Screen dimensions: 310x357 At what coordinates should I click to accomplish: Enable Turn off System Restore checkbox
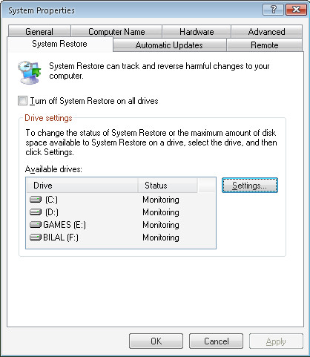(x=22, y=101)
